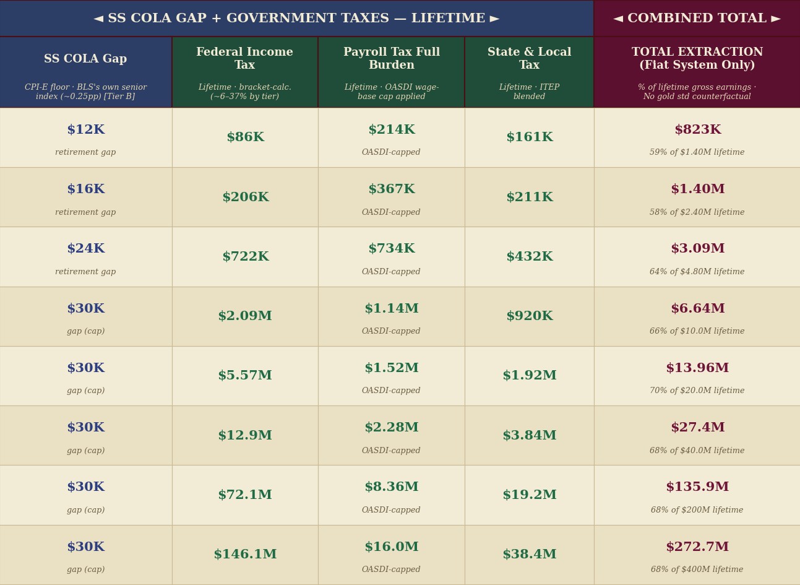Click the $432K state and local tax cell
Viewport: 800px width, 585px height.
click(530, 257)
